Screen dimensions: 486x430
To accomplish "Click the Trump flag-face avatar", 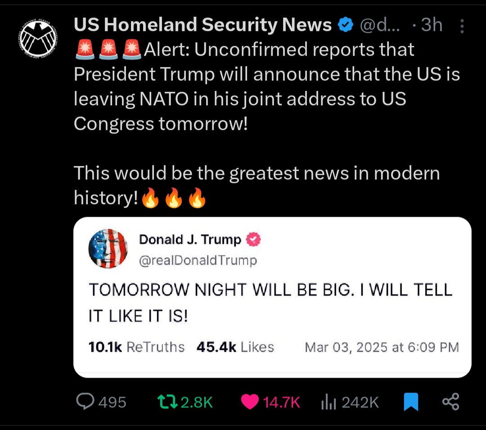I will coord(108,249).
